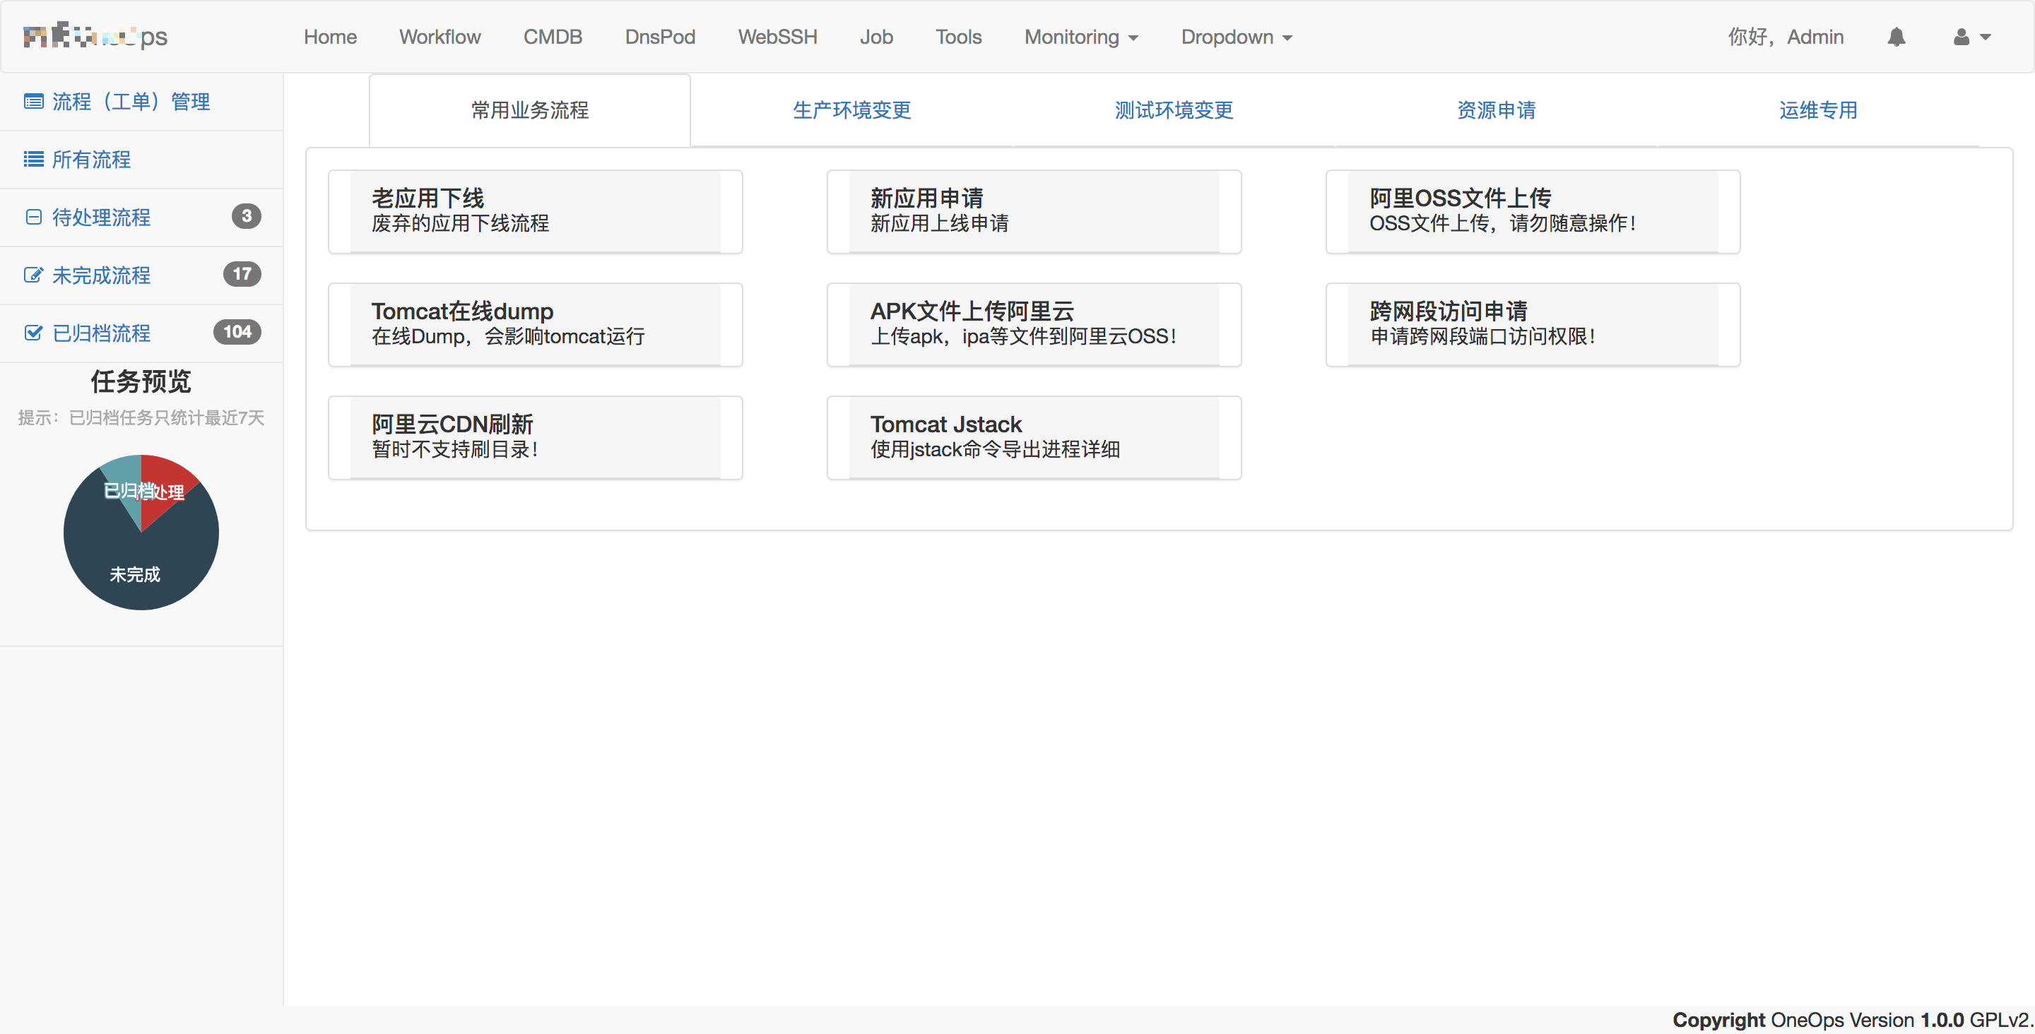Switch to the 资源申请 tab
The height and width of the screenshot is (1034, 2035).
pos(1495,109)
